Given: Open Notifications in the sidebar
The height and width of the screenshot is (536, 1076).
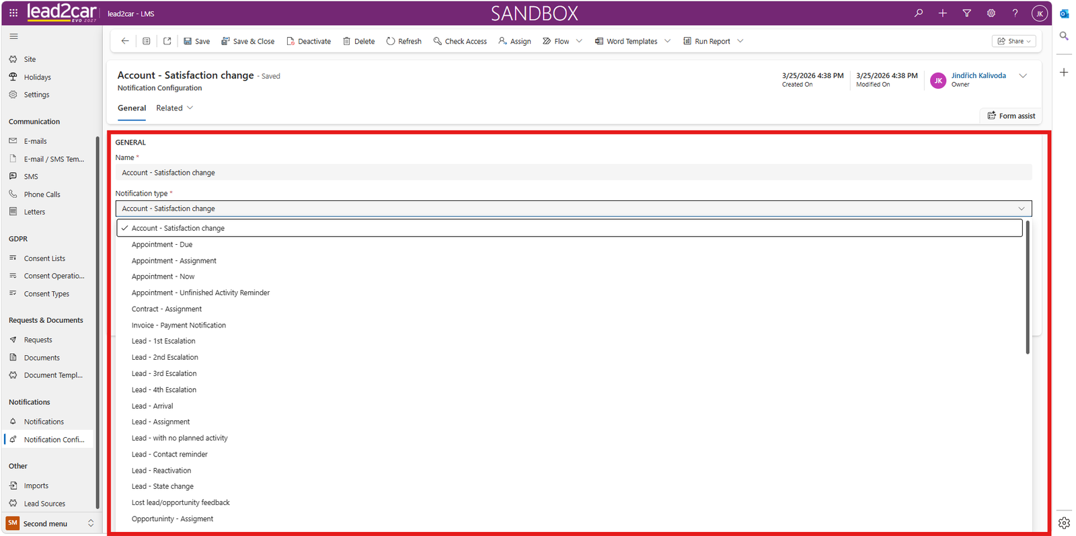Looking at the screenshot, I should [44, 422].
